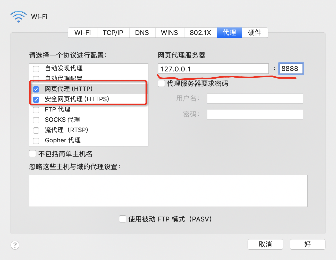Switch to the 硬件 tab
336x260 pixels.
[x=255, y=33]
